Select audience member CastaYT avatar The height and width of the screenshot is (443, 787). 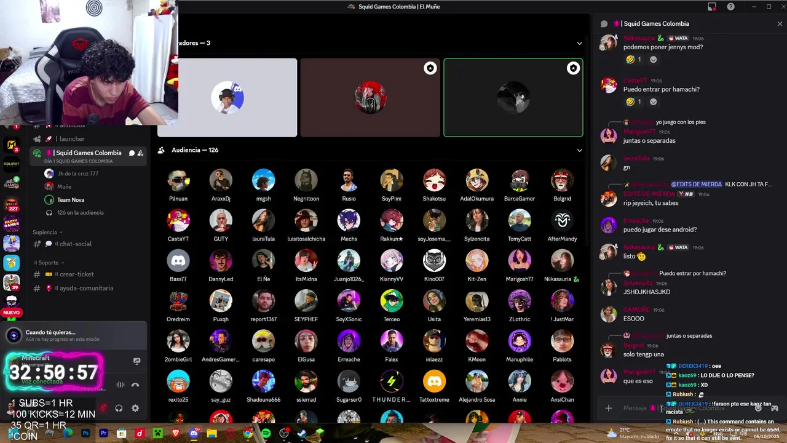tap(178, 220)
